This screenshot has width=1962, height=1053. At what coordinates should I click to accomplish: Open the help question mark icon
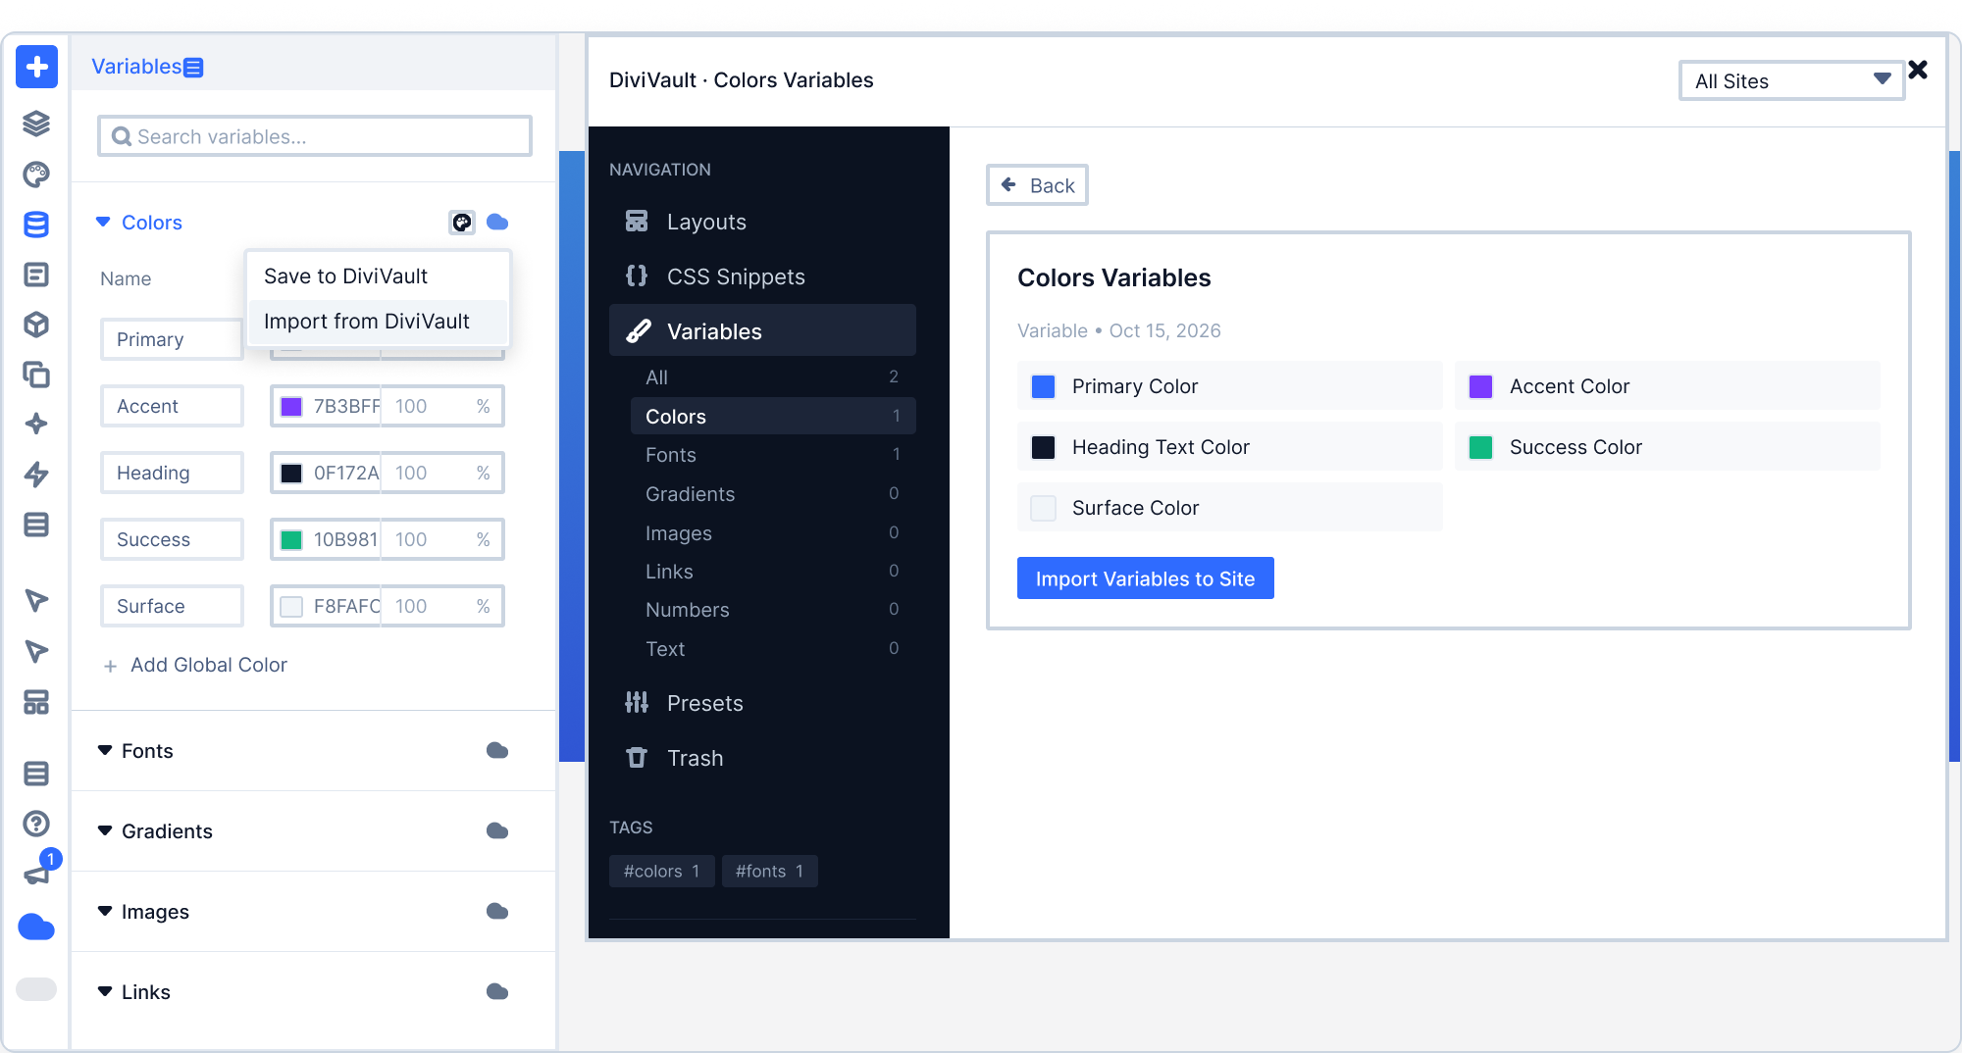36,824
